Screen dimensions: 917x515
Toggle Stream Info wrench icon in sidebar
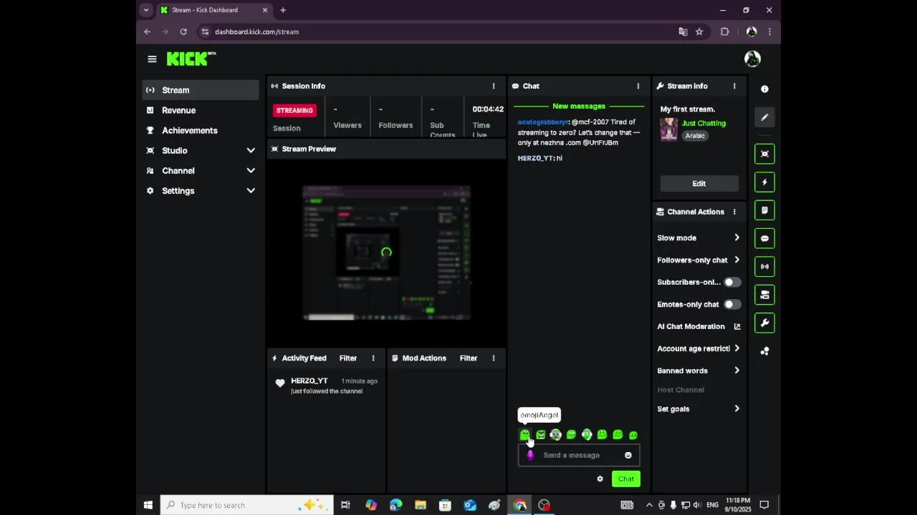pyautogui.click(x=764, y=323)
